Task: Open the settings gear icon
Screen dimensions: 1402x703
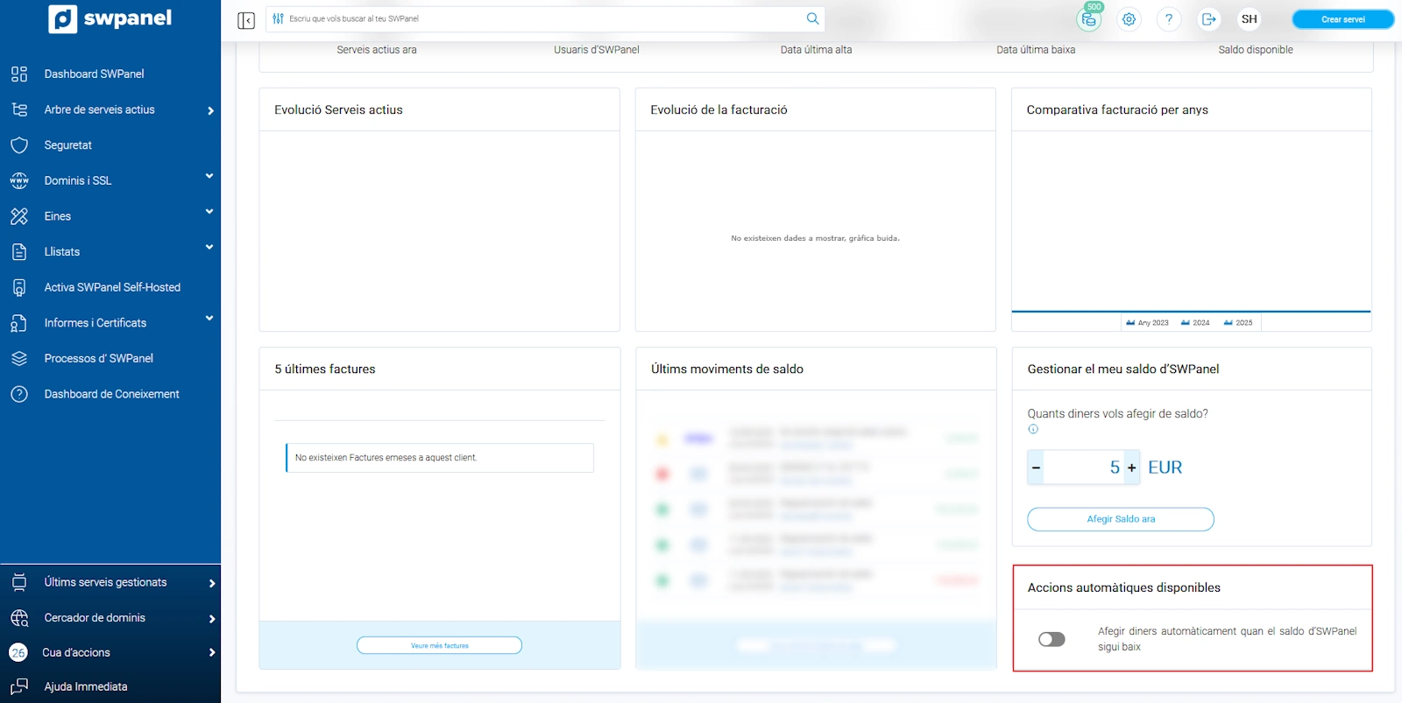Action: tap(1129, 19)
